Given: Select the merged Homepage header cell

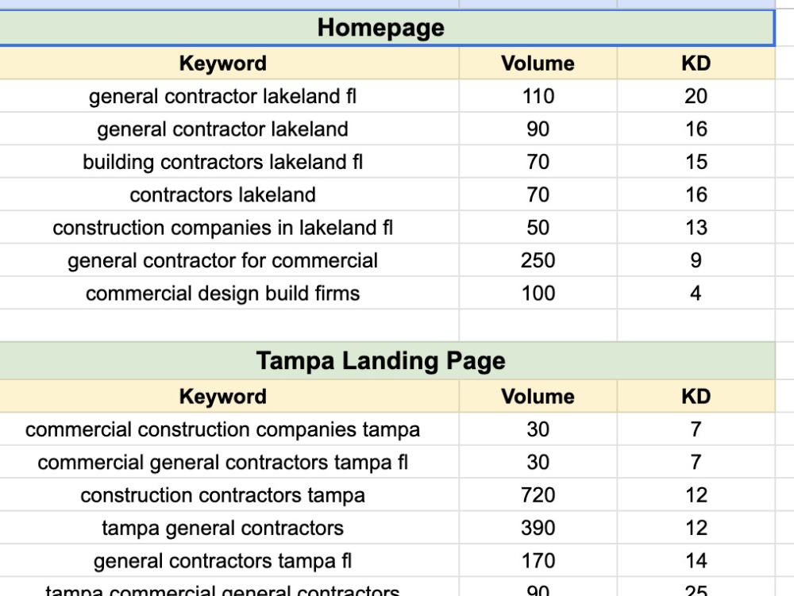Looking at the screenshot, I should coord(387,28).
